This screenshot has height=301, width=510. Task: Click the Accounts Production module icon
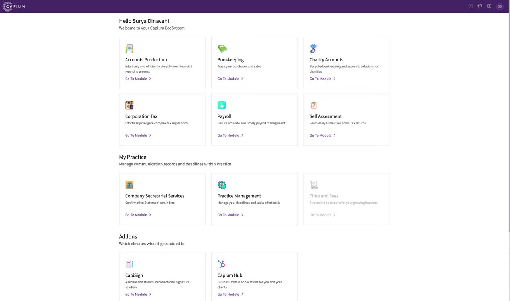[x=129, y=49]
